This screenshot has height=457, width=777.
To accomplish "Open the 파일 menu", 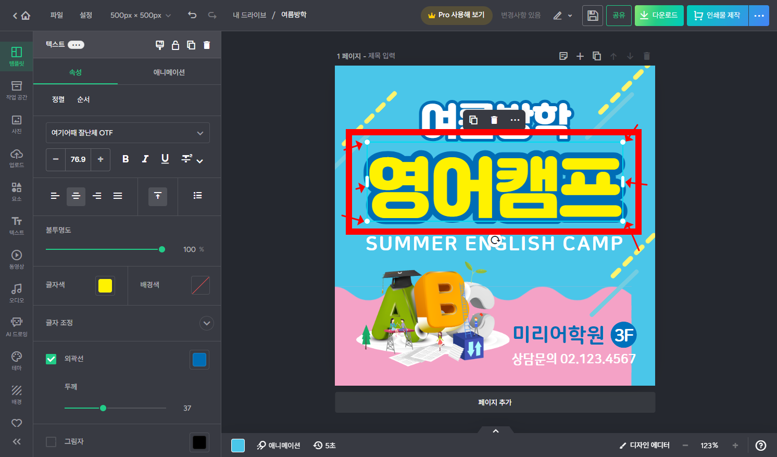I will (56, 15).
